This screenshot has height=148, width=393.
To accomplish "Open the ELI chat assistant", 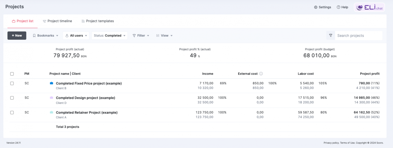I will pos(369,7).
